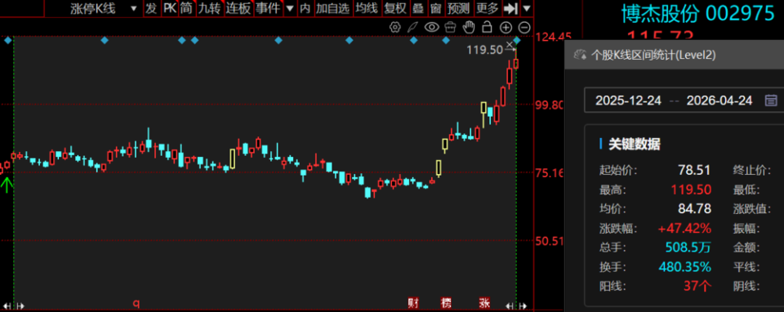
Task: Click the 叠 overlay button
Action: click(x=418, y=8)
